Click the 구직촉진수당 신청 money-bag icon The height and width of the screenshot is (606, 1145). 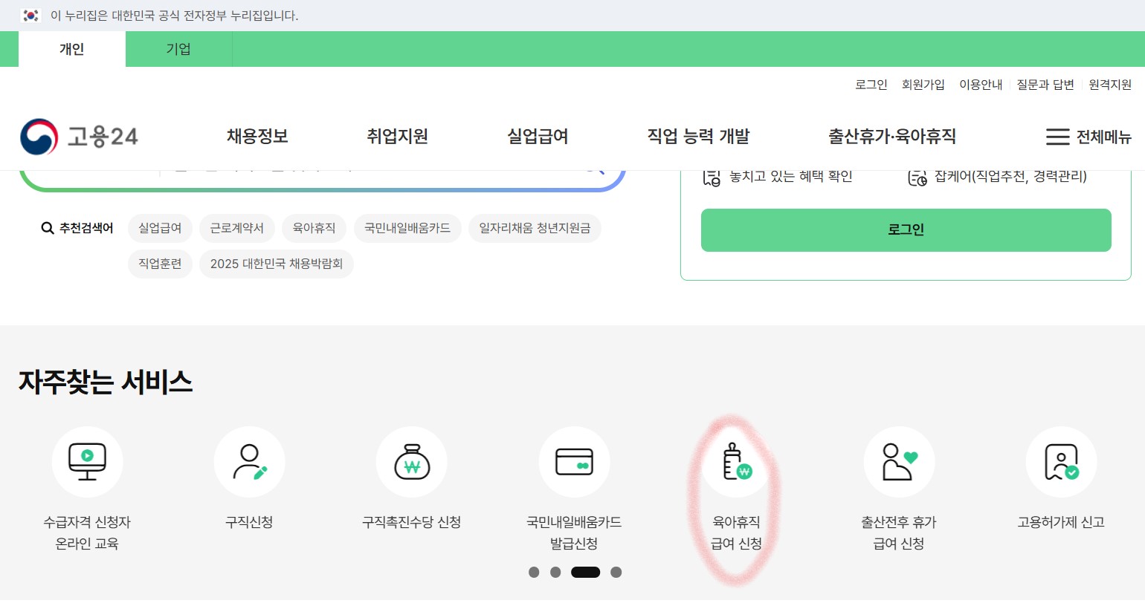pyautogui.click(x=411, y=461)
